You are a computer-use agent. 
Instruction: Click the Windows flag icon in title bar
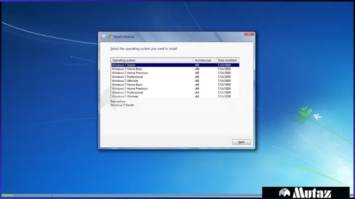[110, 37]
